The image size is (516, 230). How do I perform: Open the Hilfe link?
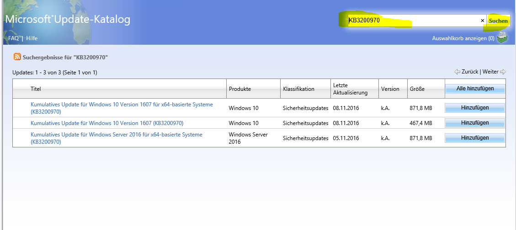[32, 38]
